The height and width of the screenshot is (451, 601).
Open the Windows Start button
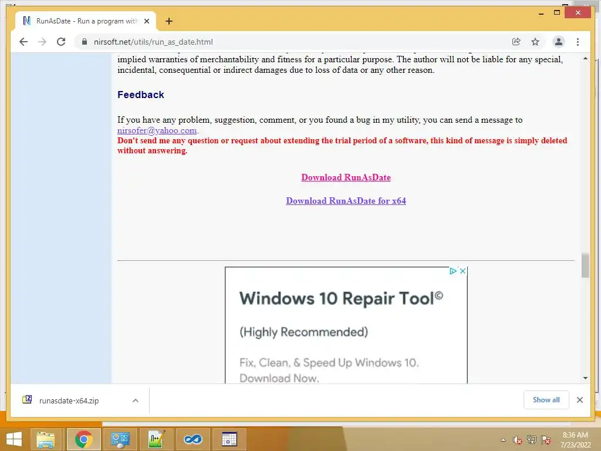pos(14,439)
